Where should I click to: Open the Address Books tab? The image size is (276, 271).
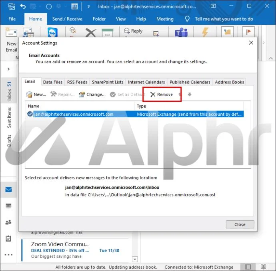coord(229,82)
